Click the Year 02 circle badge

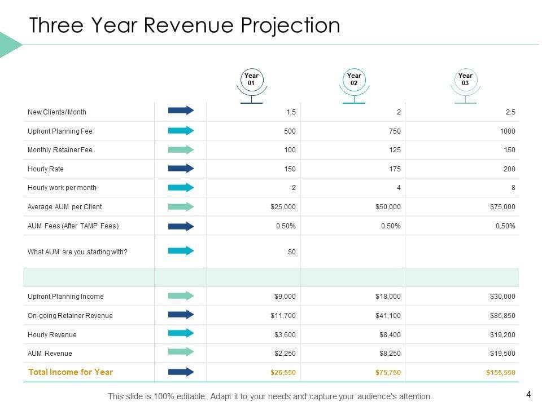[x=354, y=80]
